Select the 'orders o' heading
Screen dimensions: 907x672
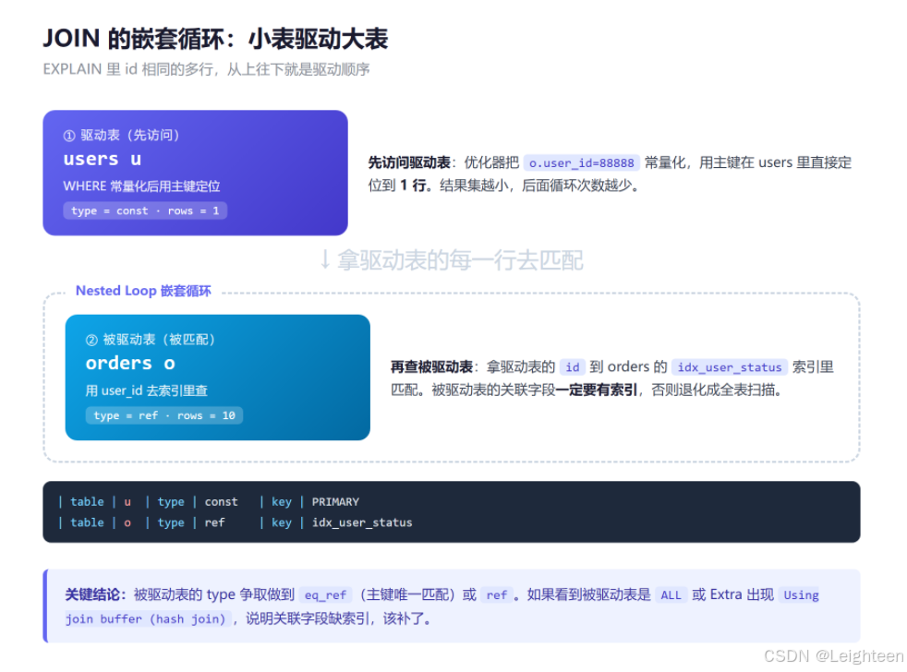[130, 363]
